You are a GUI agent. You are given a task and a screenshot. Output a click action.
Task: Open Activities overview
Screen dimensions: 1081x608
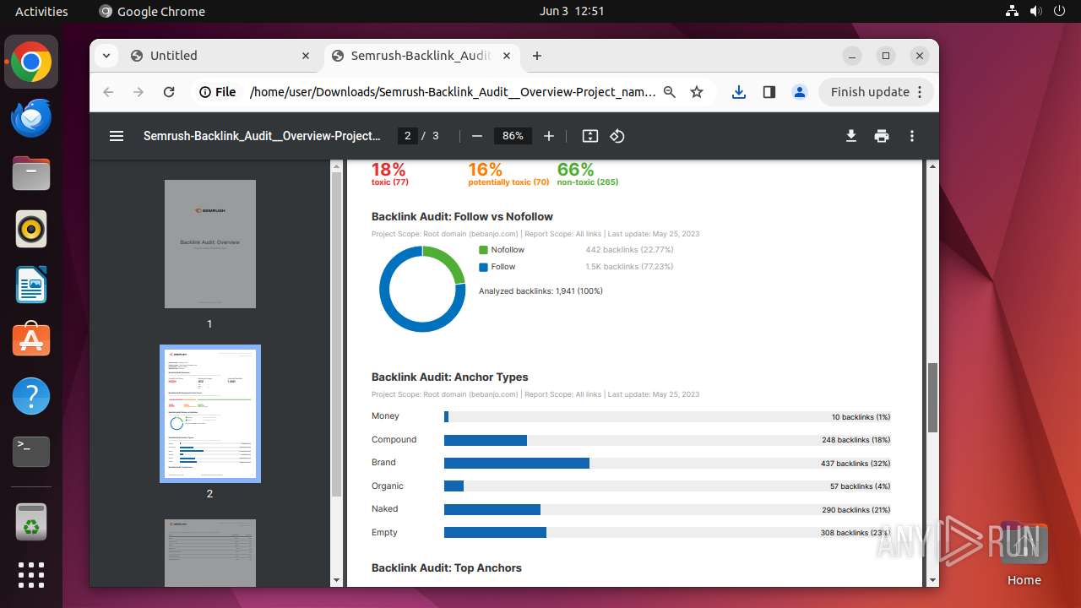pos(41,11)
